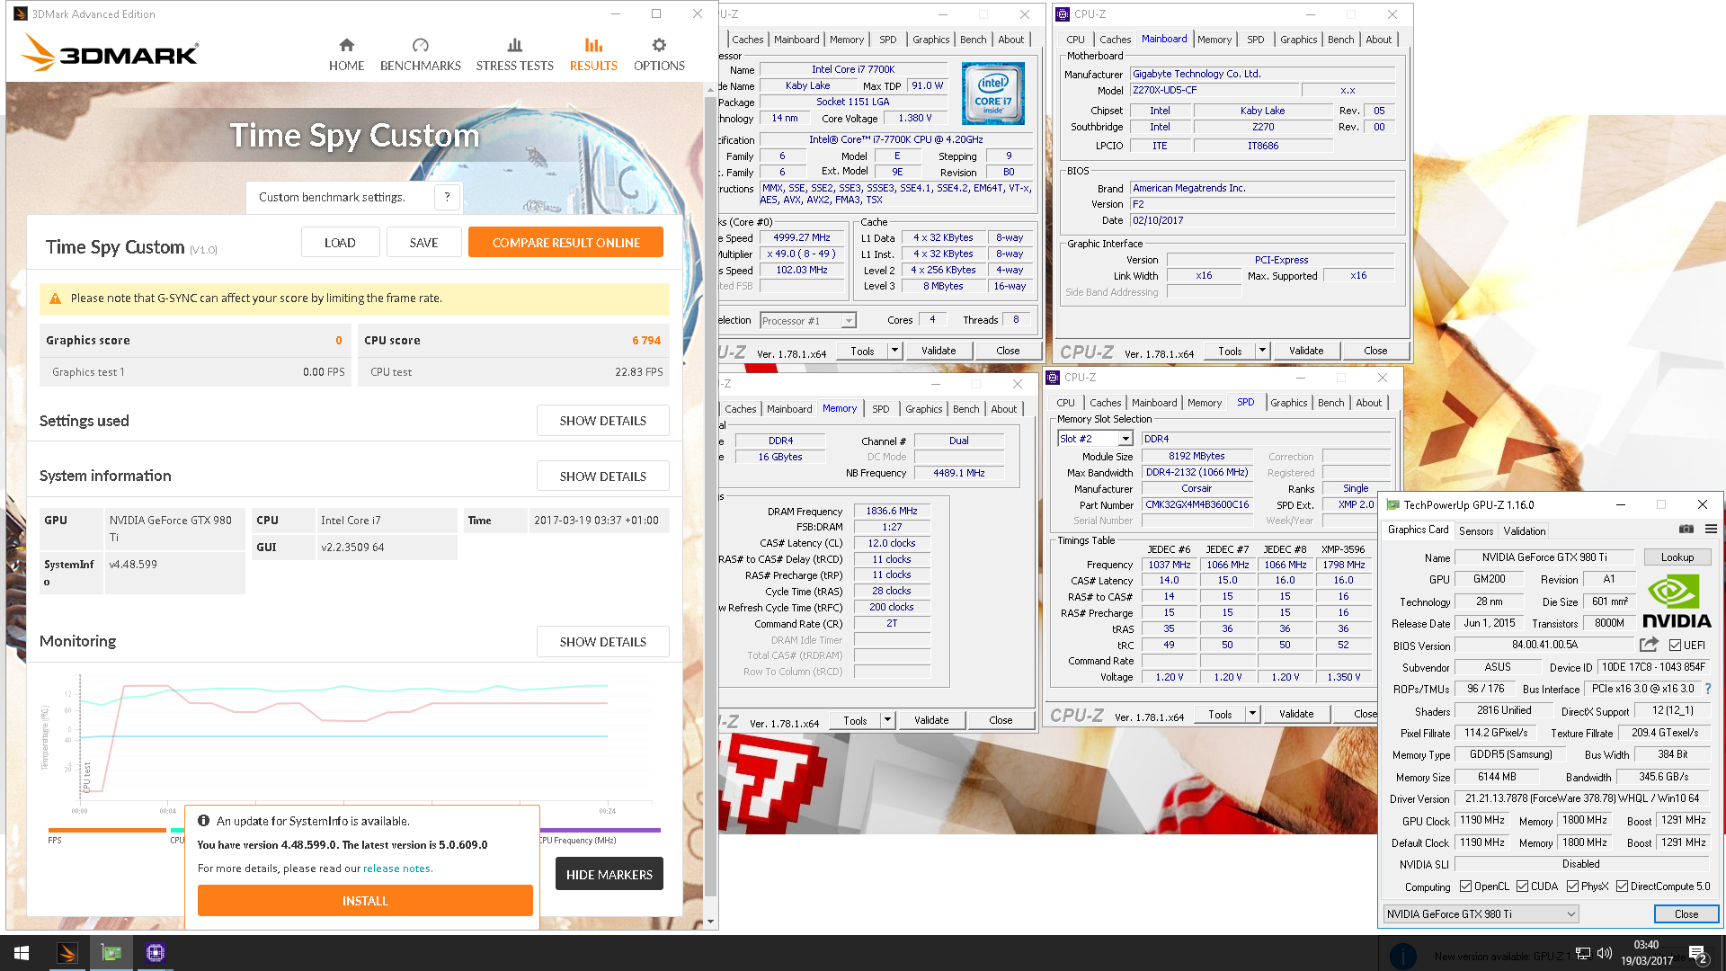
Task: Open Bench tab in CPU-Z Mainboard window
Action: coord(1340,40)
